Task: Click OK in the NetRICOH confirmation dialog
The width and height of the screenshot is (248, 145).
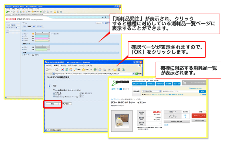Action: pos(52,104)
